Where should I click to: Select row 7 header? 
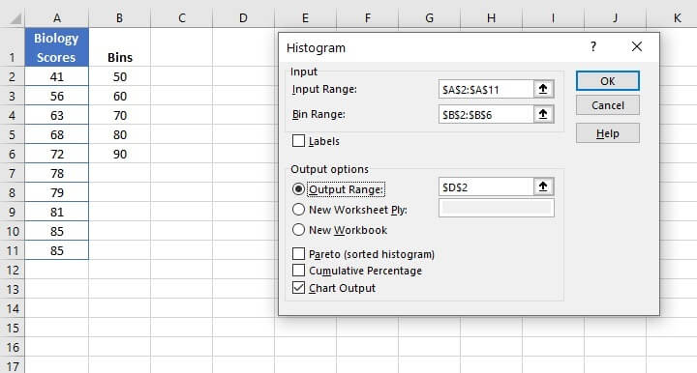click(13, 173)
